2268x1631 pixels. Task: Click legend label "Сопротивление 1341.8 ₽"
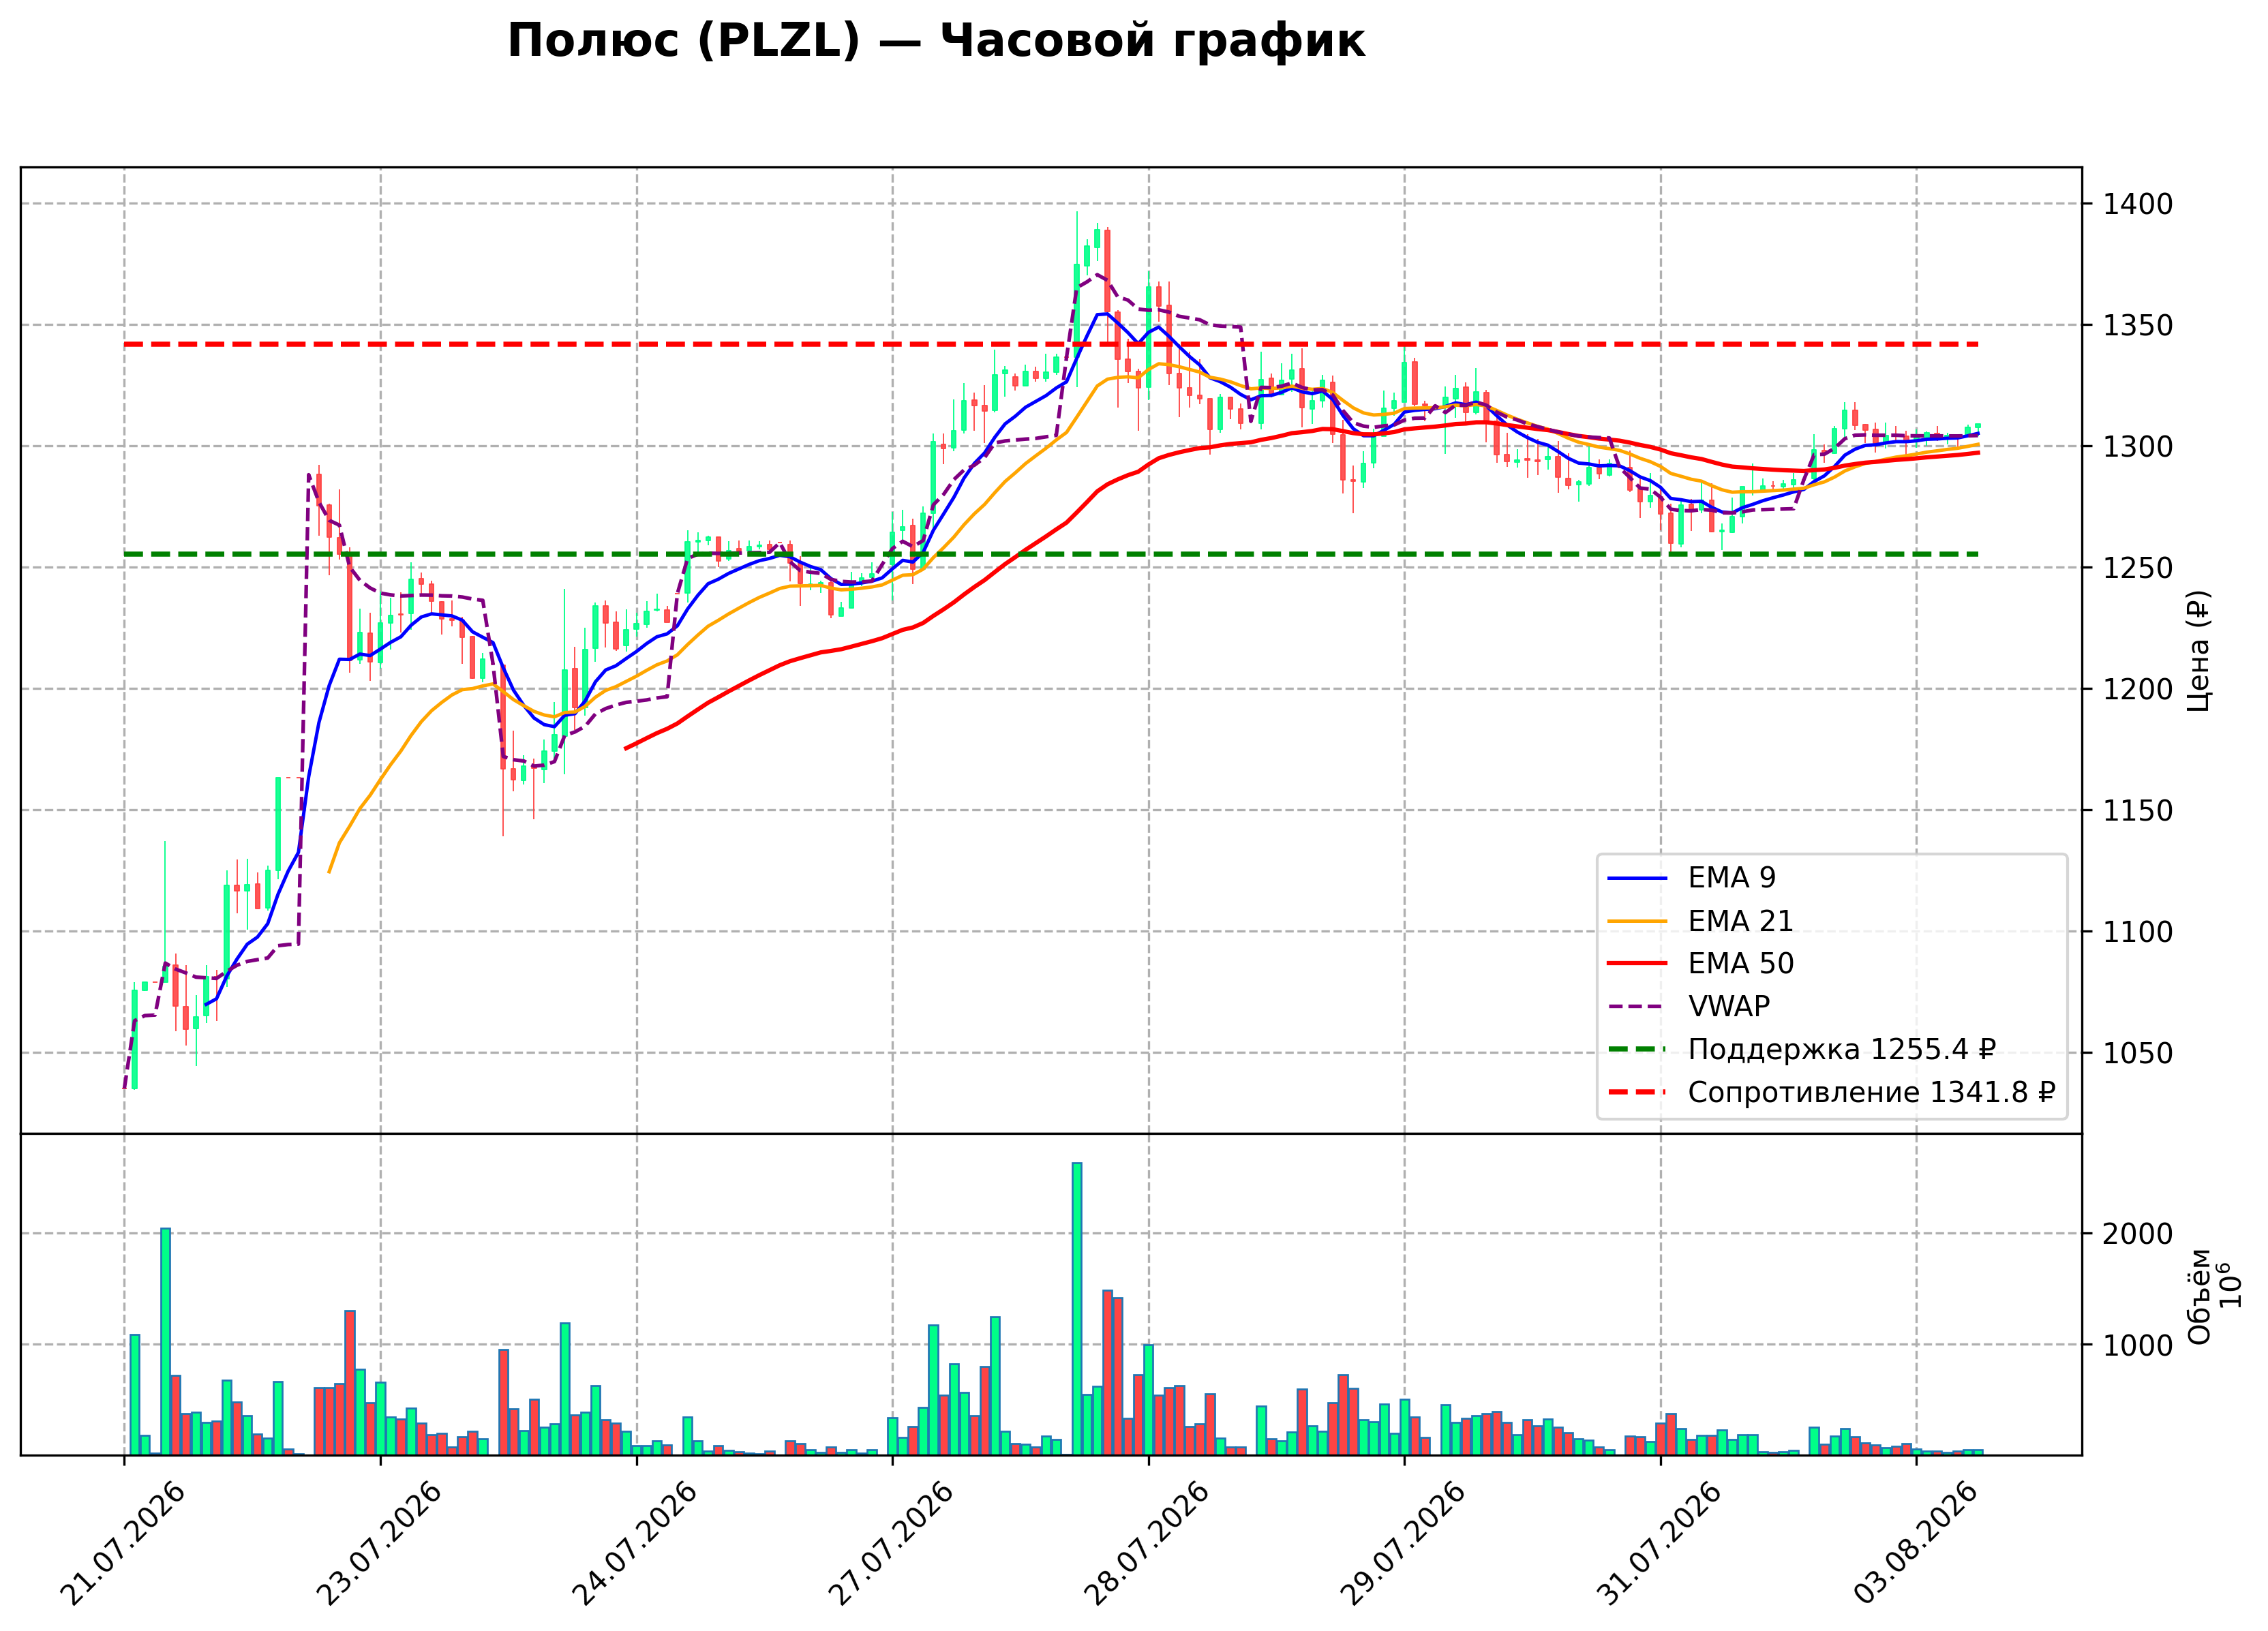(1872, 1093)
